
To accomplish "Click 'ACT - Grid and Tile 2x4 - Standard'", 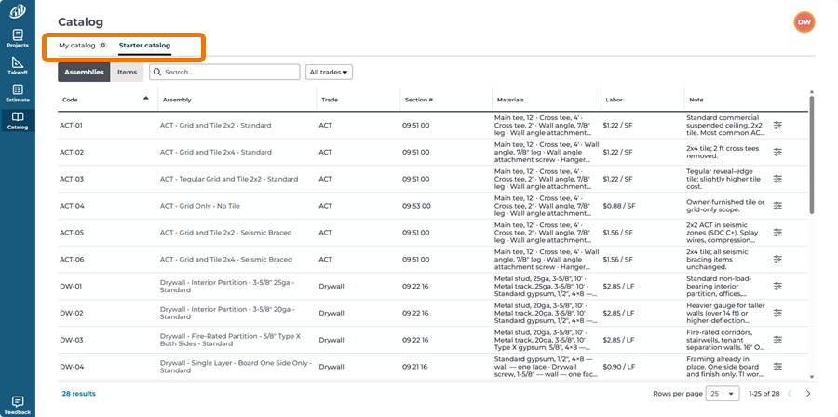I will tap(215, 152).
